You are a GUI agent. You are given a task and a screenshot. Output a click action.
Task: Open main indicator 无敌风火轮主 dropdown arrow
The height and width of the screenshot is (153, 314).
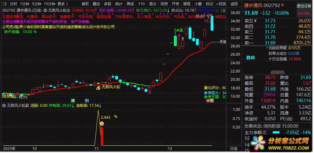point(46,10)
